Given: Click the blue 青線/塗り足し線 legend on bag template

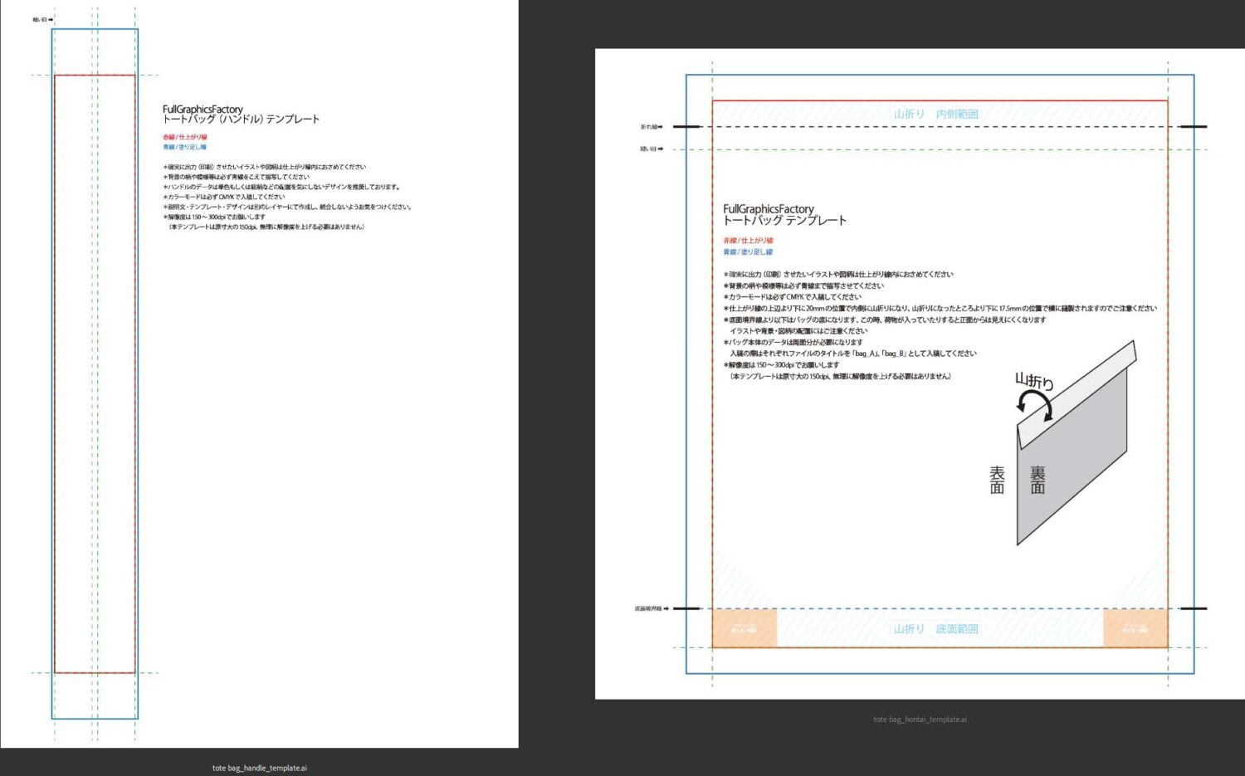Looking at the screenshot, I should (x=748, y=251).
